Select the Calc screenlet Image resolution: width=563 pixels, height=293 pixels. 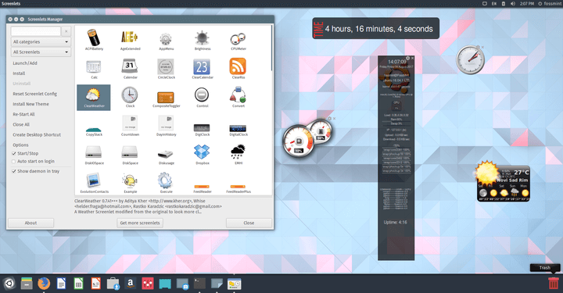pos(94,69)
